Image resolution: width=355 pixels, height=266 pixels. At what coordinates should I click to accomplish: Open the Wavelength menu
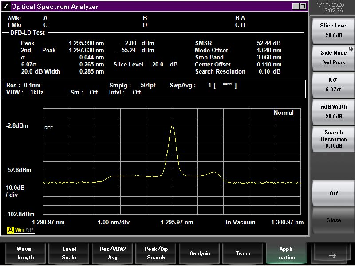click(x=26, y=254)
